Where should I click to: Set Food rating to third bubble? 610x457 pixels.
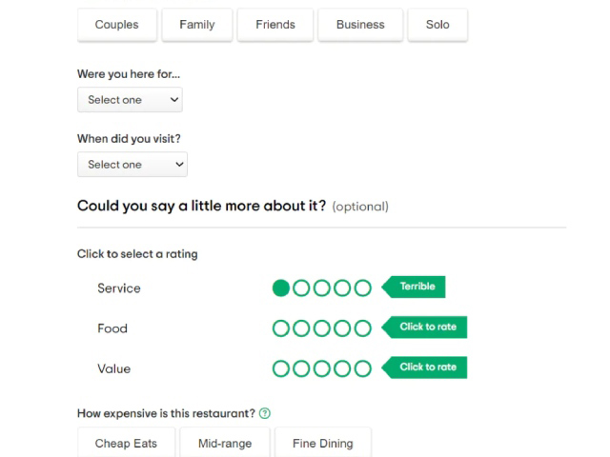322,328
